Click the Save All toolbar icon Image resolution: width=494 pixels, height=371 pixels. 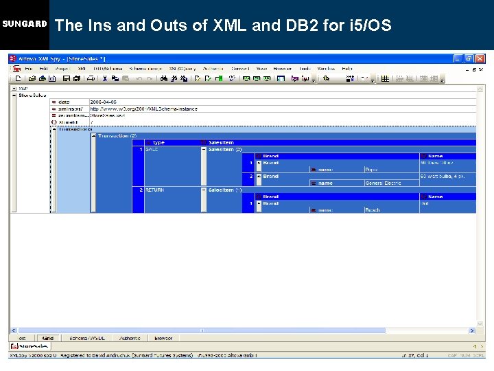[x=77, y=78]
